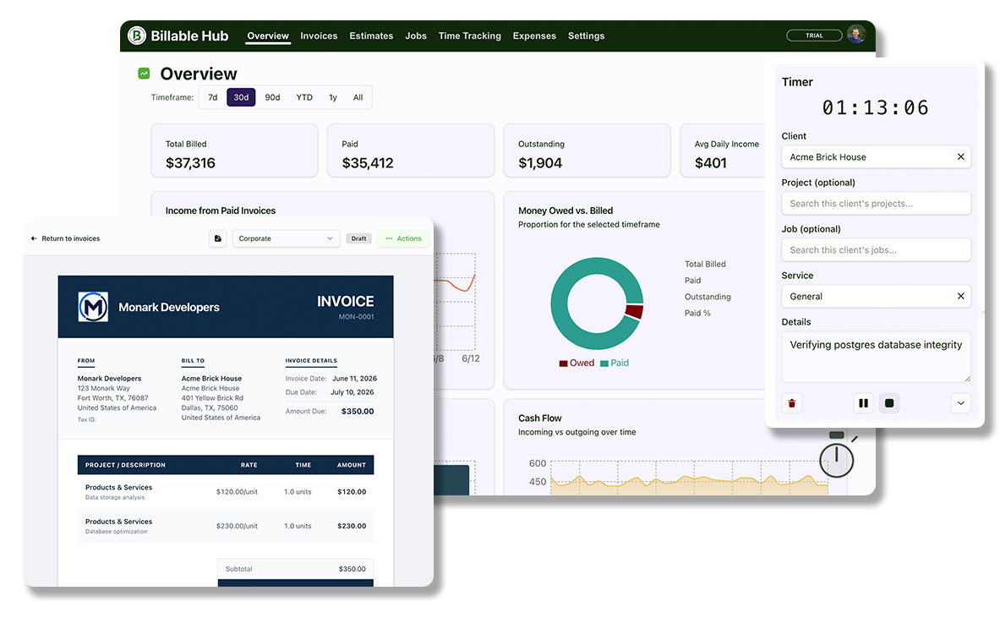Click the timer readout 01:13:06
This screenshot has height=618, width=1000.
pyautogui.click(x=876, y=107)
